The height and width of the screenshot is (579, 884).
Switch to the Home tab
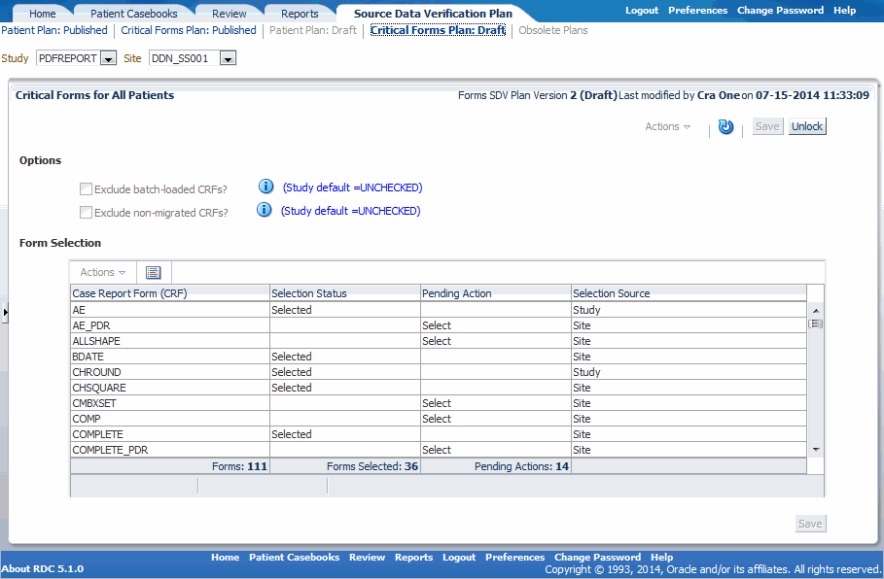coord(42,14)
